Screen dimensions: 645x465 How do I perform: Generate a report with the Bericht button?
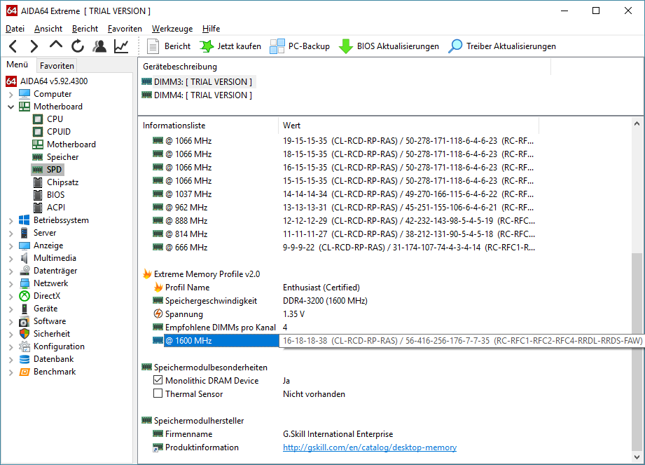click(x=169, y=46)
